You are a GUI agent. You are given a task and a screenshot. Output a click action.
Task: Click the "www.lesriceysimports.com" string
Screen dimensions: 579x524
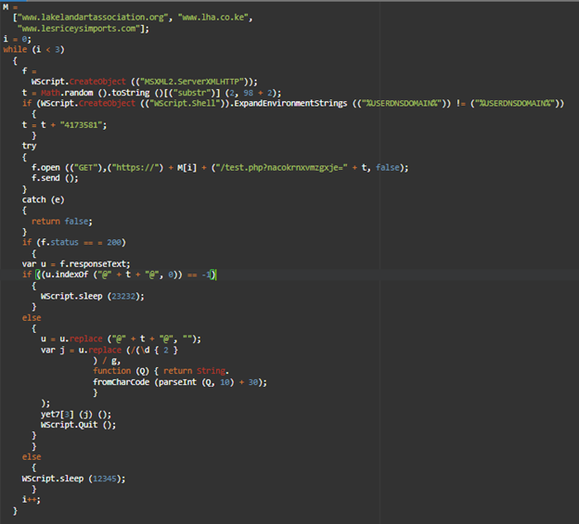pyautogui.click(x=79, y=29)
